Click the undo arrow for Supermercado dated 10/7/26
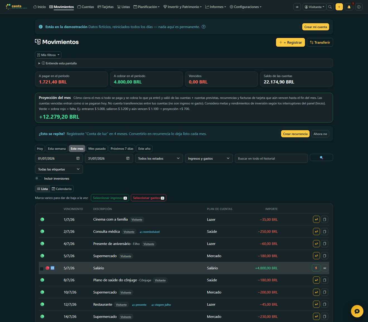 316,292
